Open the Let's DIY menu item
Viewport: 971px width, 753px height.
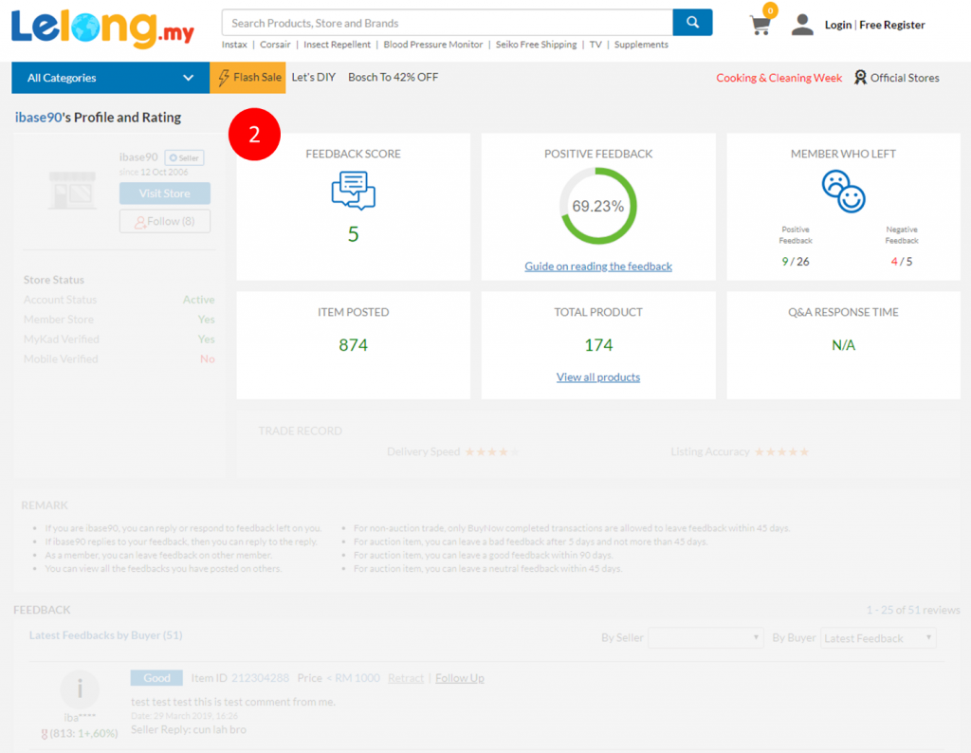(x=313, y=78)
